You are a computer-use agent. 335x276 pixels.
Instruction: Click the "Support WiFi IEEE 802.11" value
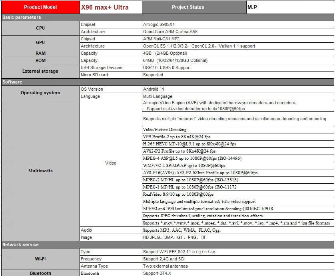point(238,252)
